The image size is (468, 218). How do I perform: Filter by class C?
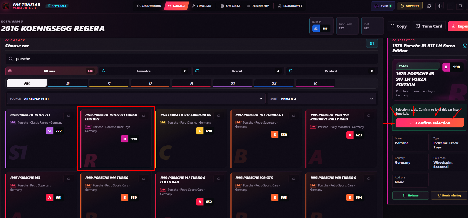tap(109, 83)
